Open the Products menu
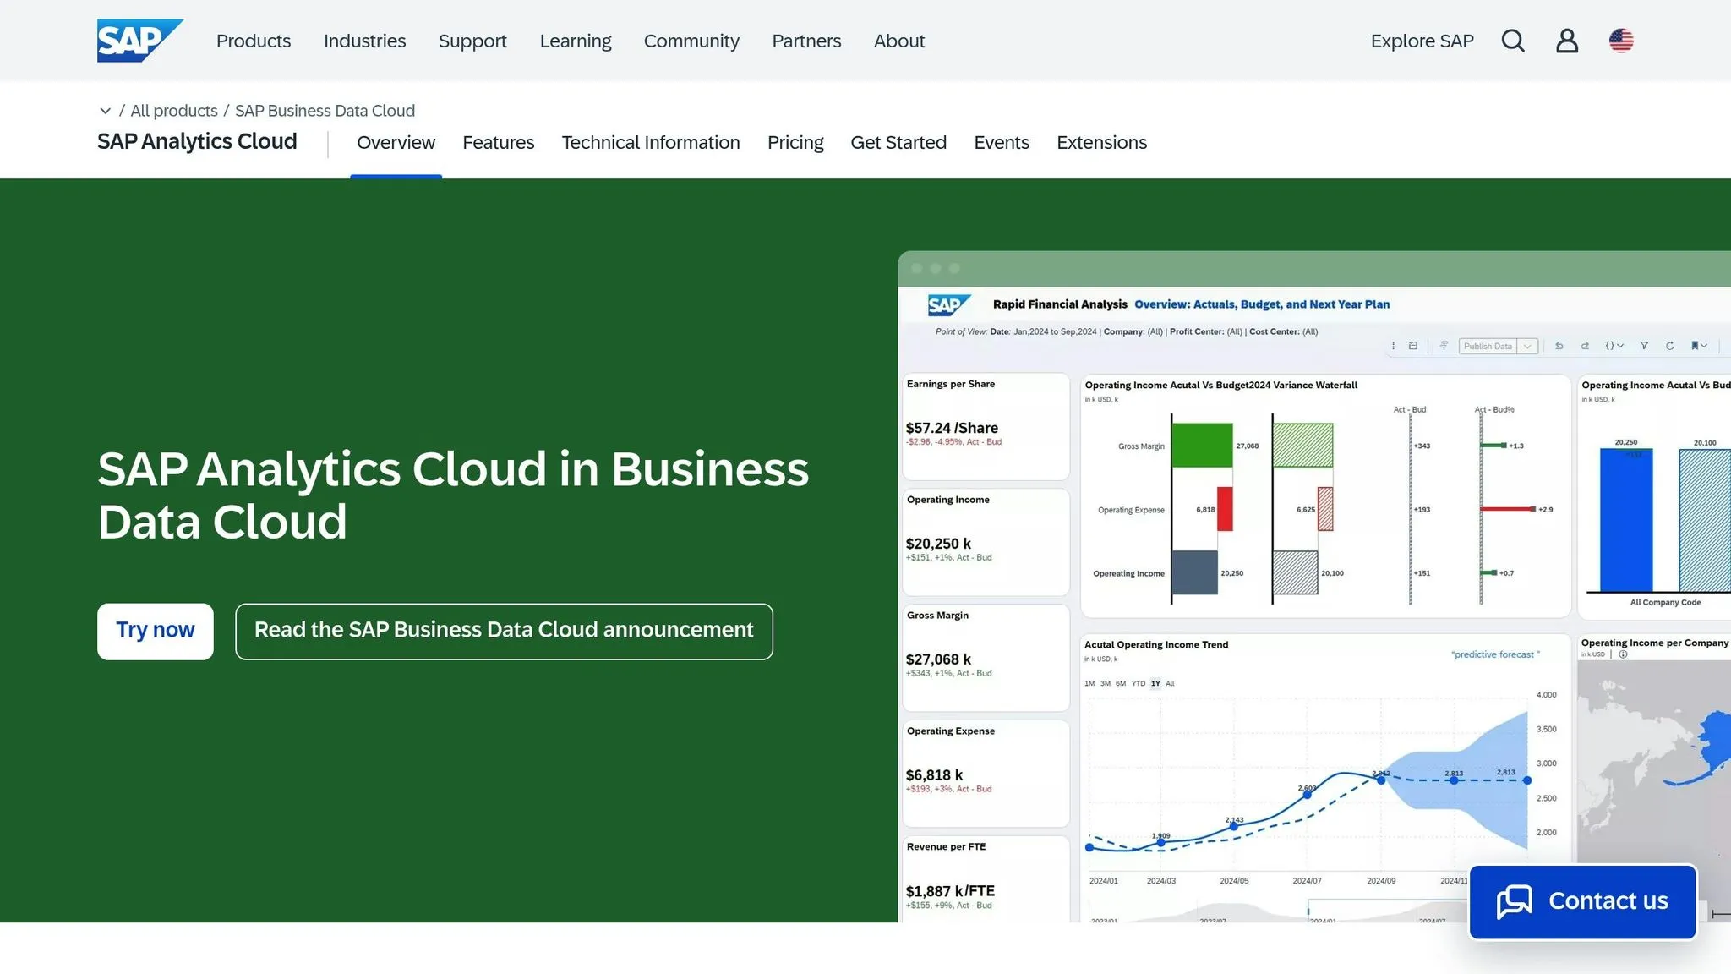 point(254,41)
